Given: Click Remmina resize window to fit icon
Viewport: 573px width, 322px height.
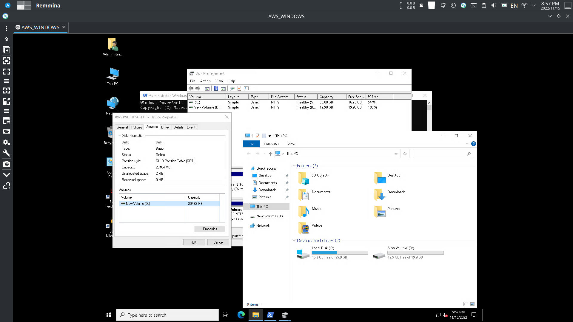Looking at the screenshot, I should coord(6,61).
